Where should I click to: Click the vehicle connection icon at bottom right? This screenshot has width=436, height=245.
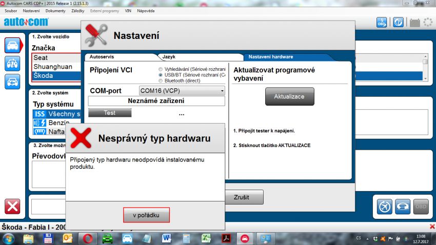[403, 207]
